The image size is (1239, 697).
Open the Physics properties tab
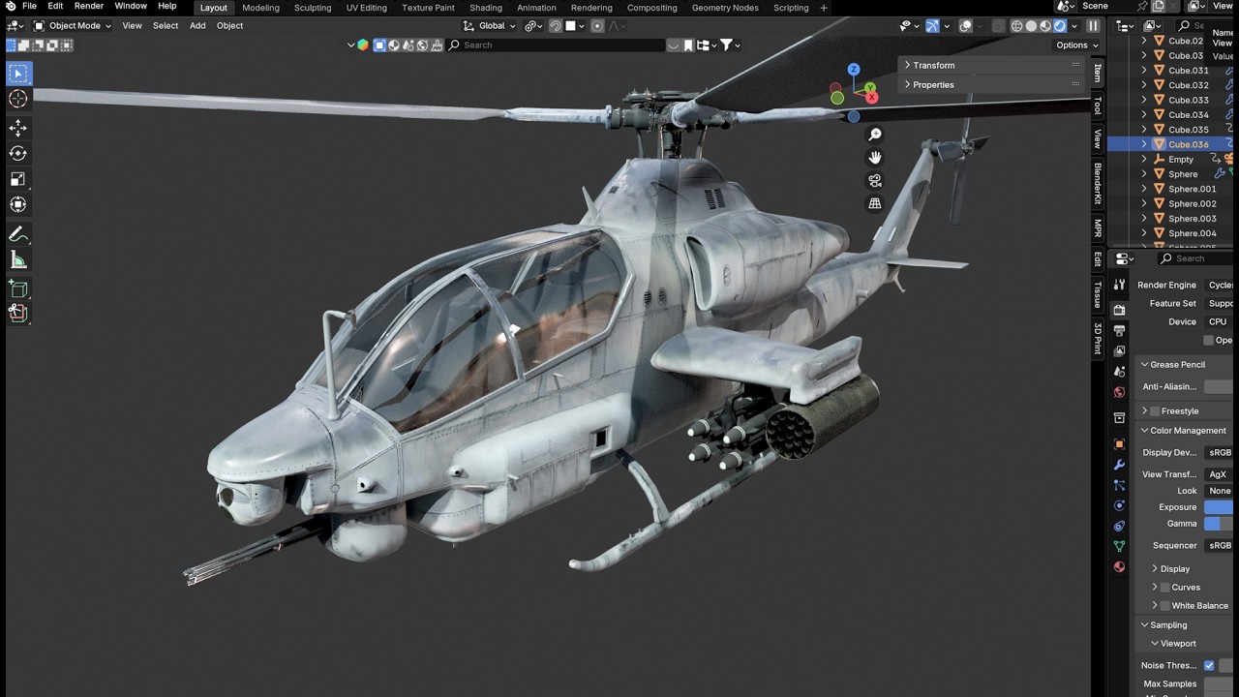pyautogui.click(x=1120, y=505)
